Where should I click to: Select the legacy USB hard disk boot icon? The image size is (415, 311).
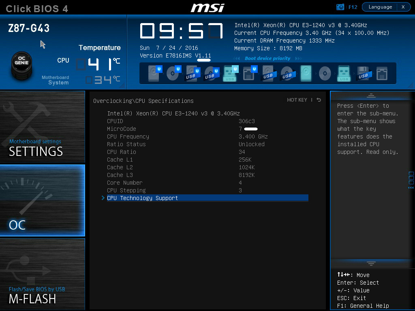269,73
